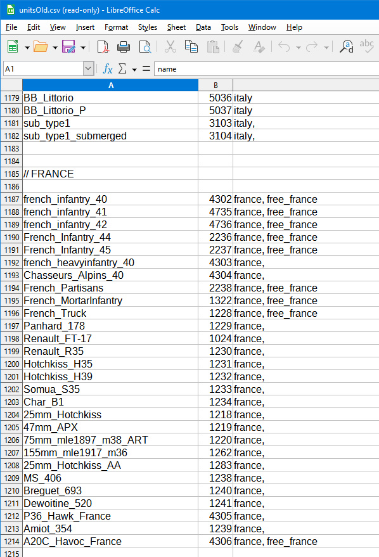Viewport: 379px width, 557px height.
Task: Select value 5036 in column B
Action: (215, 98)
